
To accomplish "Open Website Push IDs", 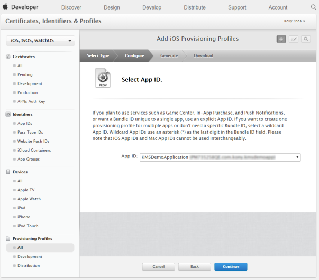I will click(x=33, y=141).
